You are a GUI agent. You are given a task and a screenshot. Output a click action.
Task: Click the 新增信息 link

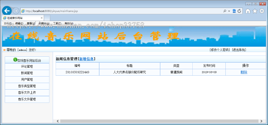[86, 59]
